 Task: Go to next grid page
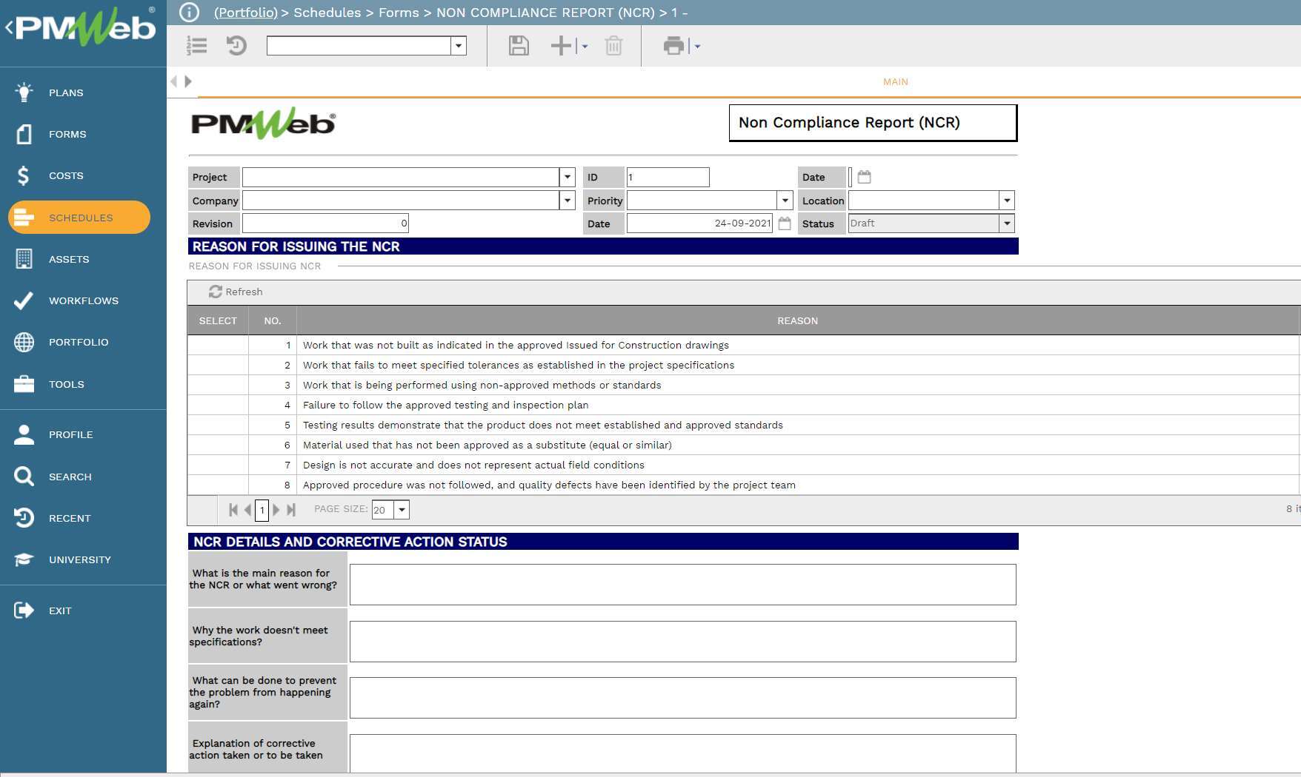click(276, 509)
